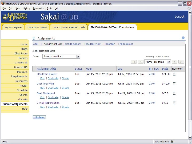This screenshot has height=144, width=192.
Task: Open the Edit menu
Action: coord(11,8)
